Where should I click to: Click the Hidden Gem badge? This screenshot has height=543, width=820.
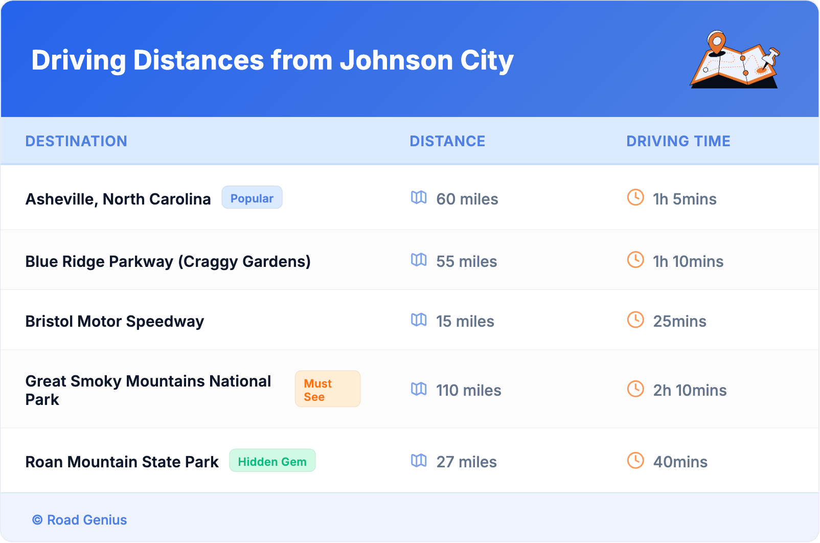(x=272, y=461)
